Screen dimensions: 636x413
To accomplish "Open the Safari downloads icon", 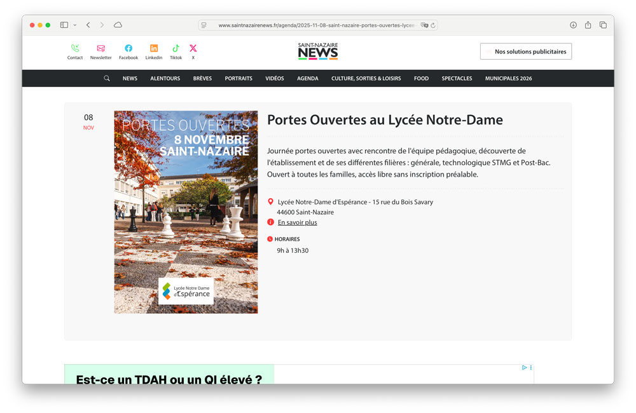I will [573, 25].
